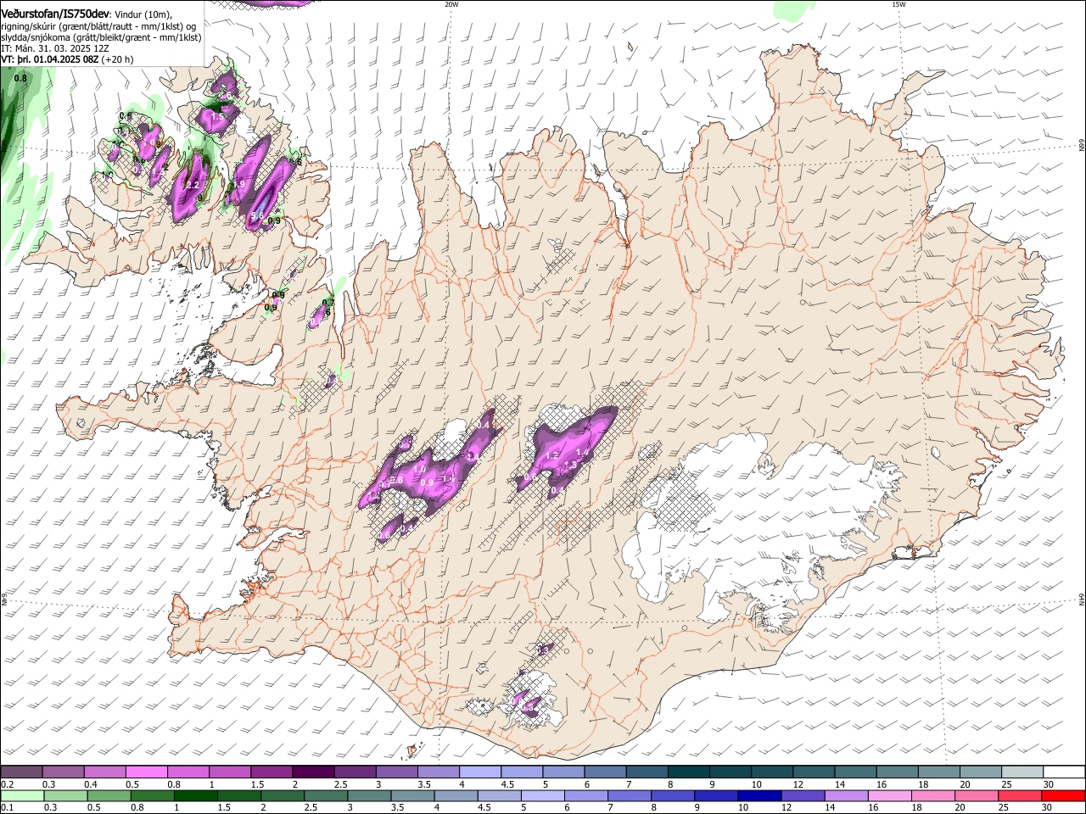The width and height of the screenshot is (1086, 814).
Task: Click the purple snow swatch labelled 0.2
Action: click(21, 772)
